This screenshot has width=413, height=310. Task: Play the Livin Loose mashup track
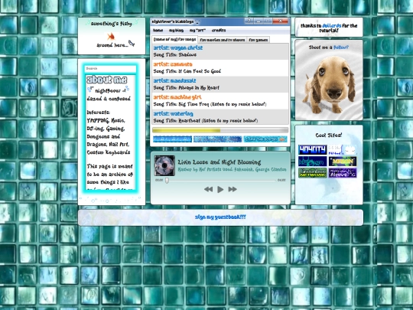pyautogui.click(x=220, y=189)
